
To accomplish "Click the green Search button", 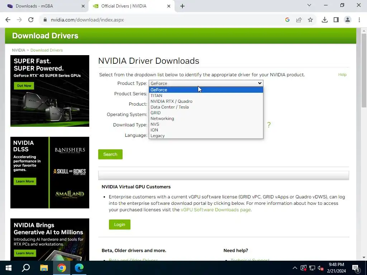I will (x=110, y=154).
